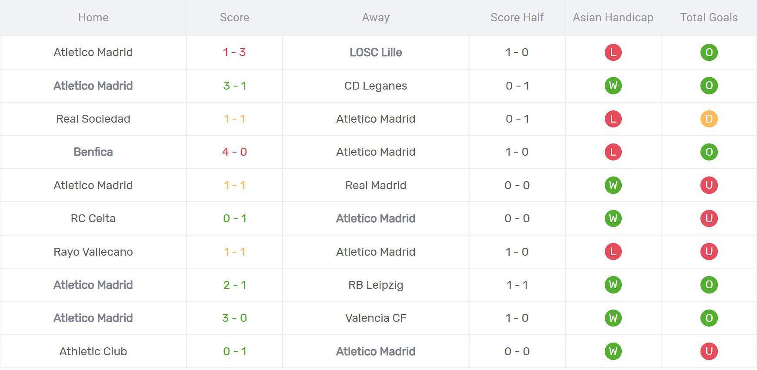Click the 3 - 1 score against CD Leganes
Viewport: 757px width, 370px height.
[x=234, y=86]
